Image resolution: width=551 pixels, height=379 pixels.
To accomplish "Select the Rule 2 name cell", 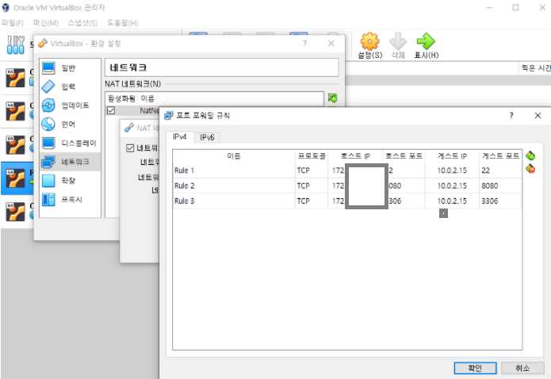I will (x=234, y=186).
